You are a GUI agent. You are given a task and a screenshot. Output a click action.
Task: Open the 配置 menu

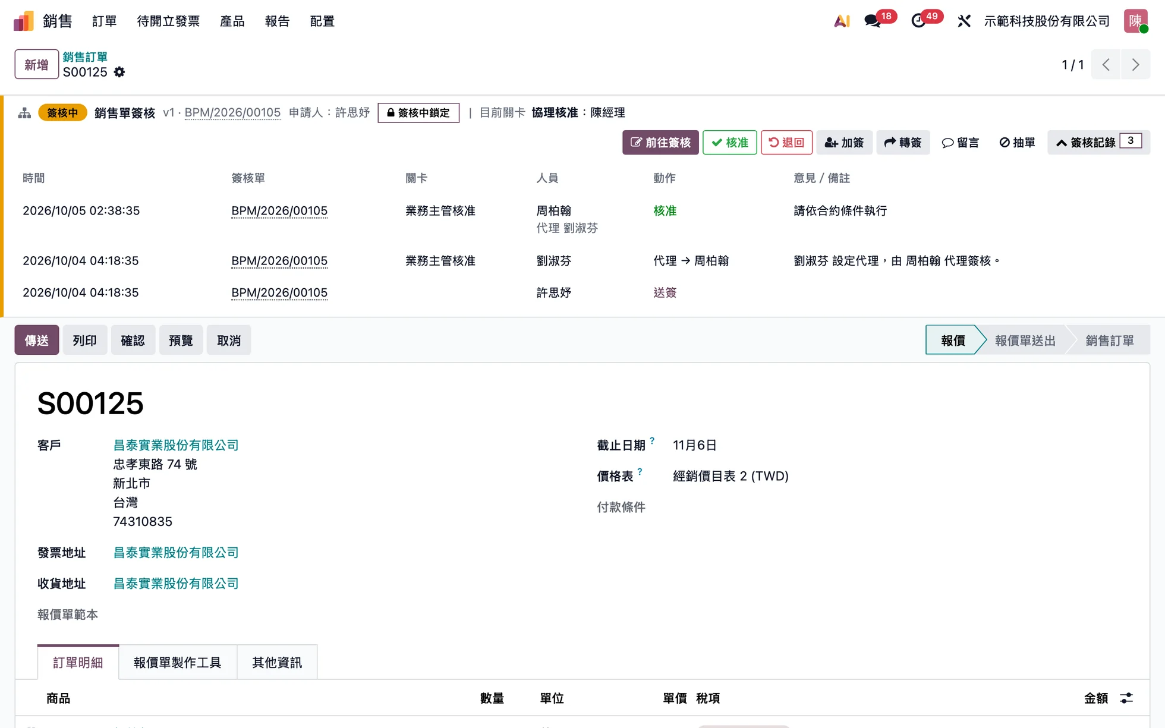coord(322,21)
